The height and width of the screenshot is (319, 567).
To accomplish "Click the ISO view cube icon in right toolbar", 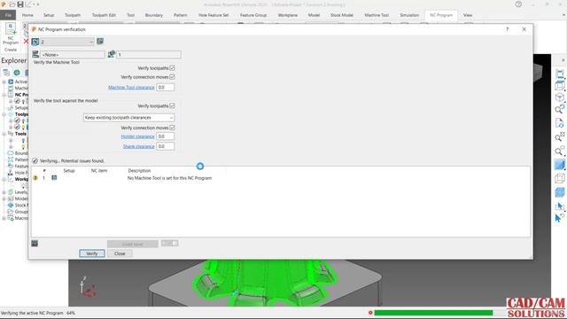I will click(x=559, y=97).
